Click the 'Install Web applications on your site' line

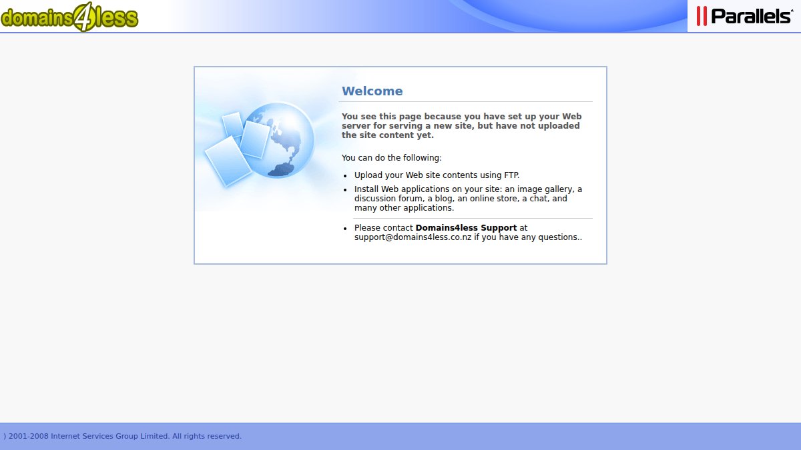[x=468, y=199]
